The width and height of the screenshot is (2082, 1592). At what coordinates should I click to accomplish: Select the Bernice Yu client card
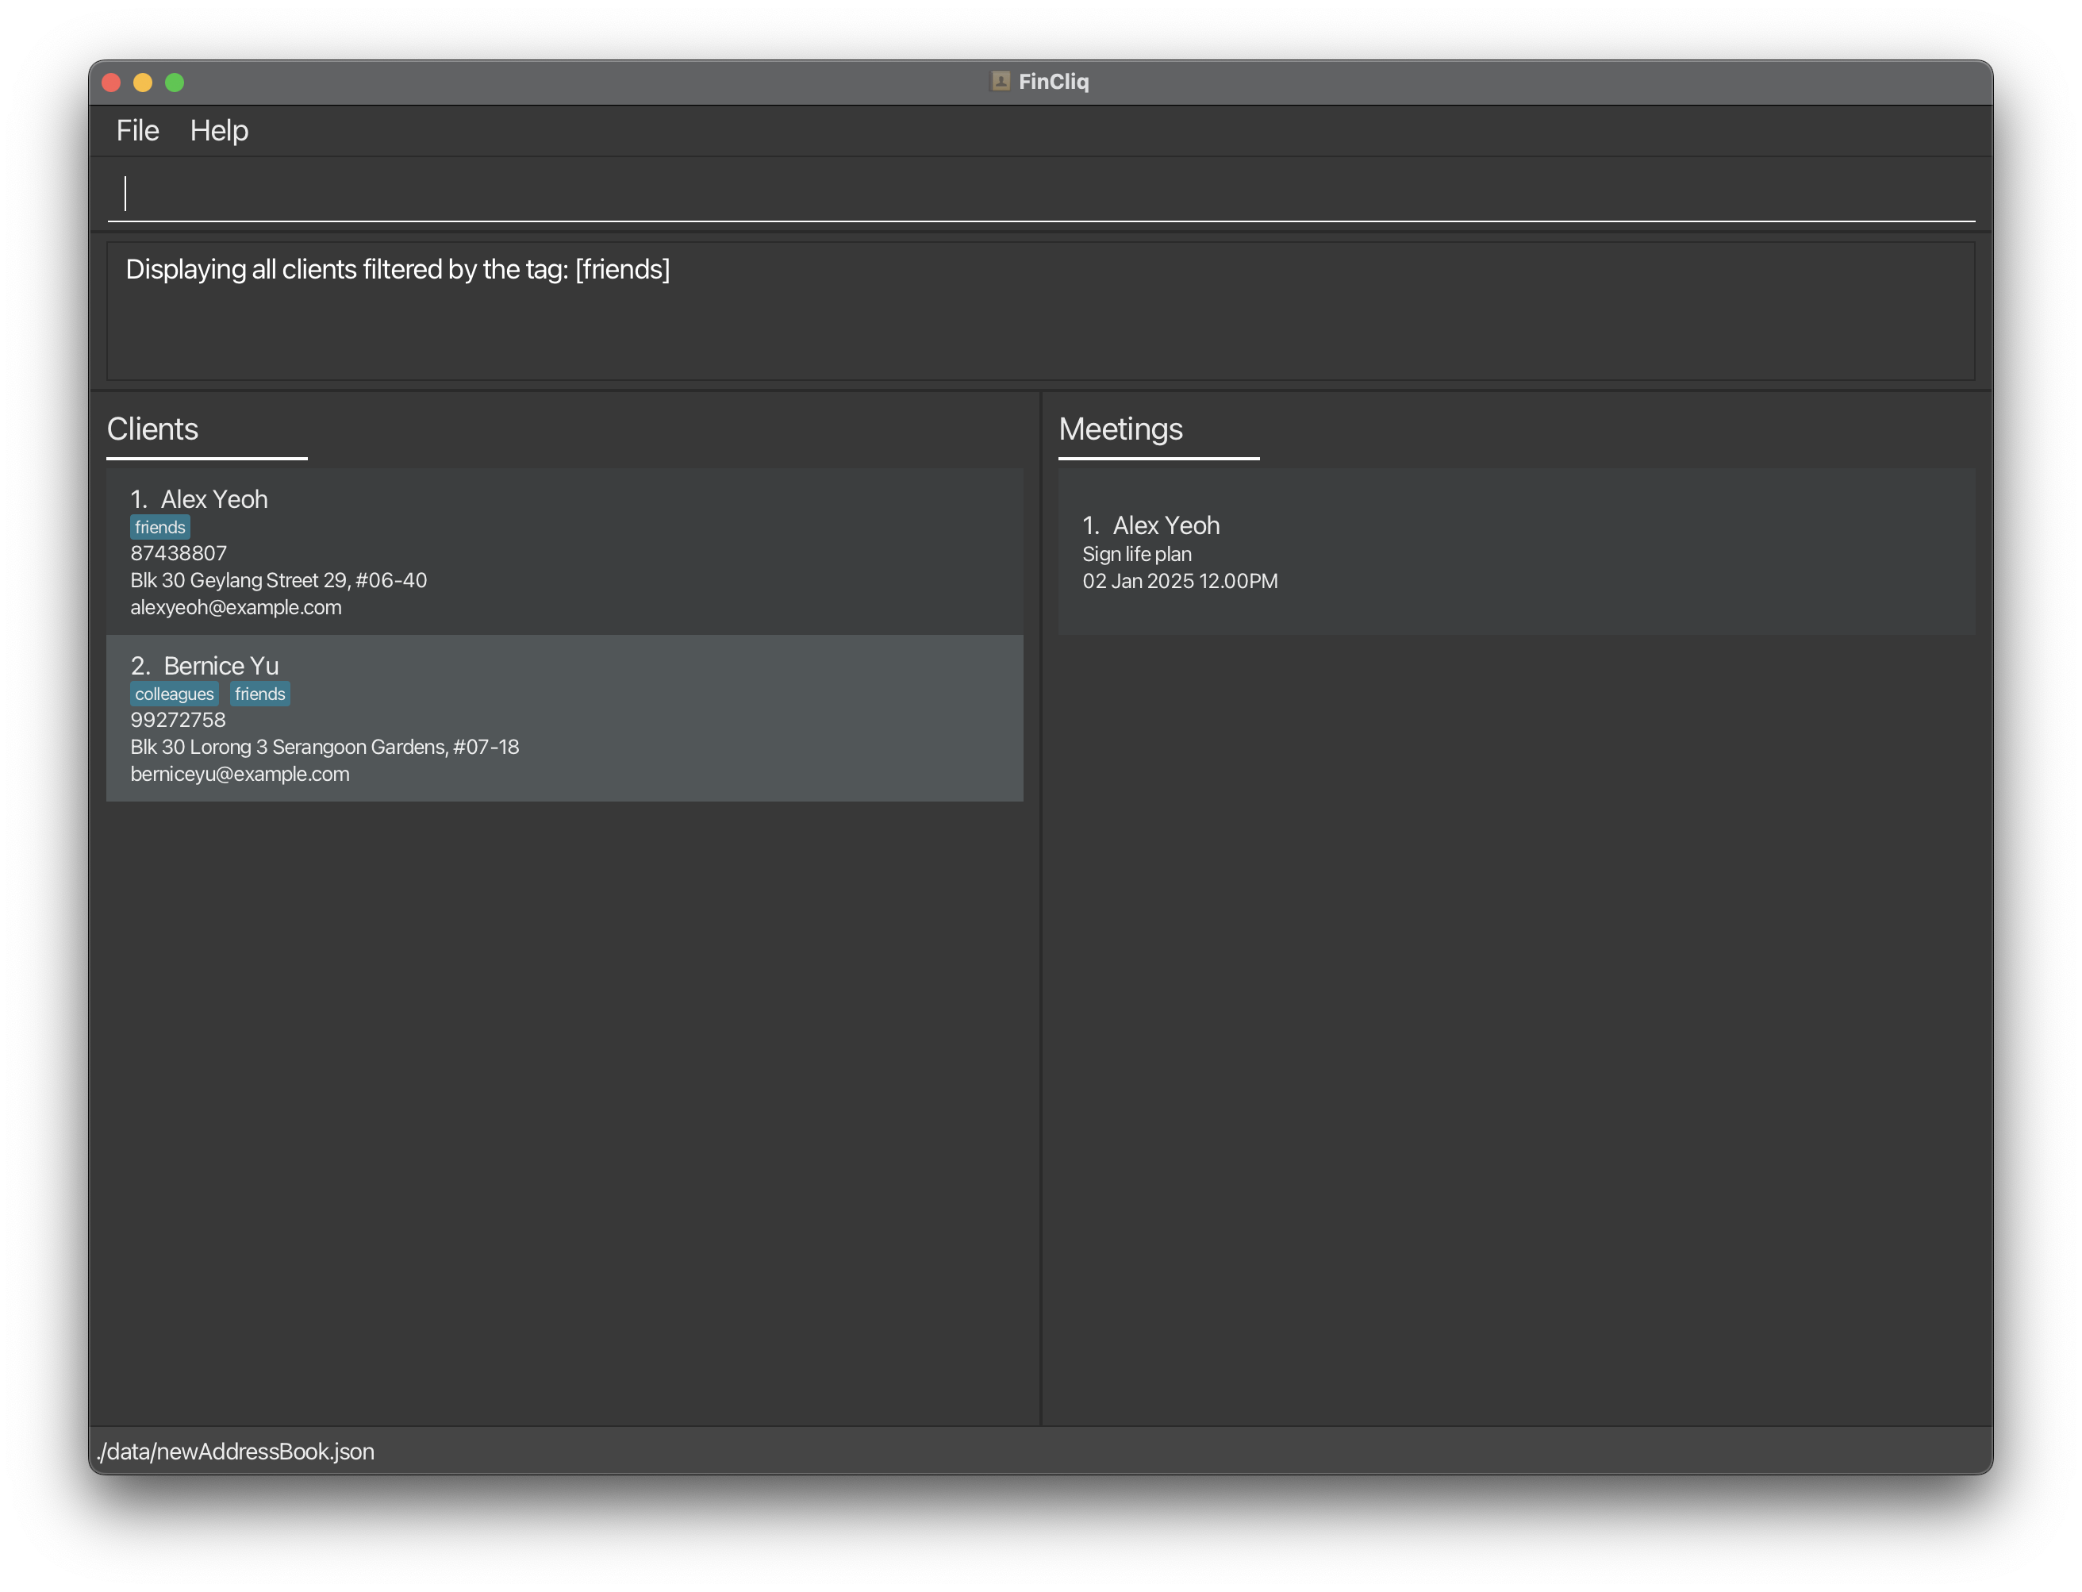[x=565, y=718]
